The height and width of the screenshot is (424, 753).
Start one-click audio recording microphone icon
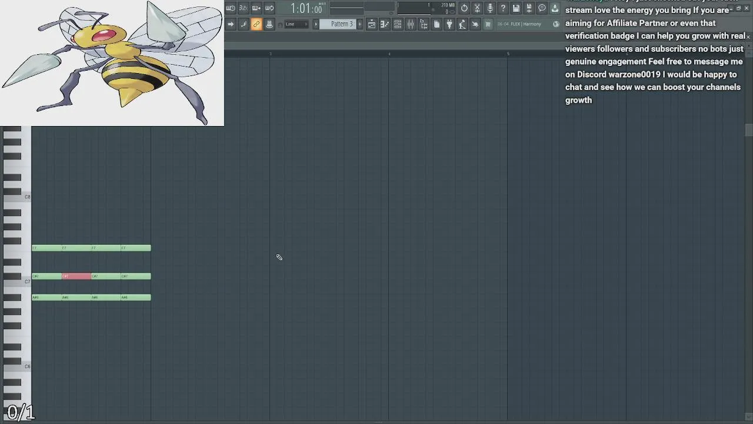click(x=490, y=8)
